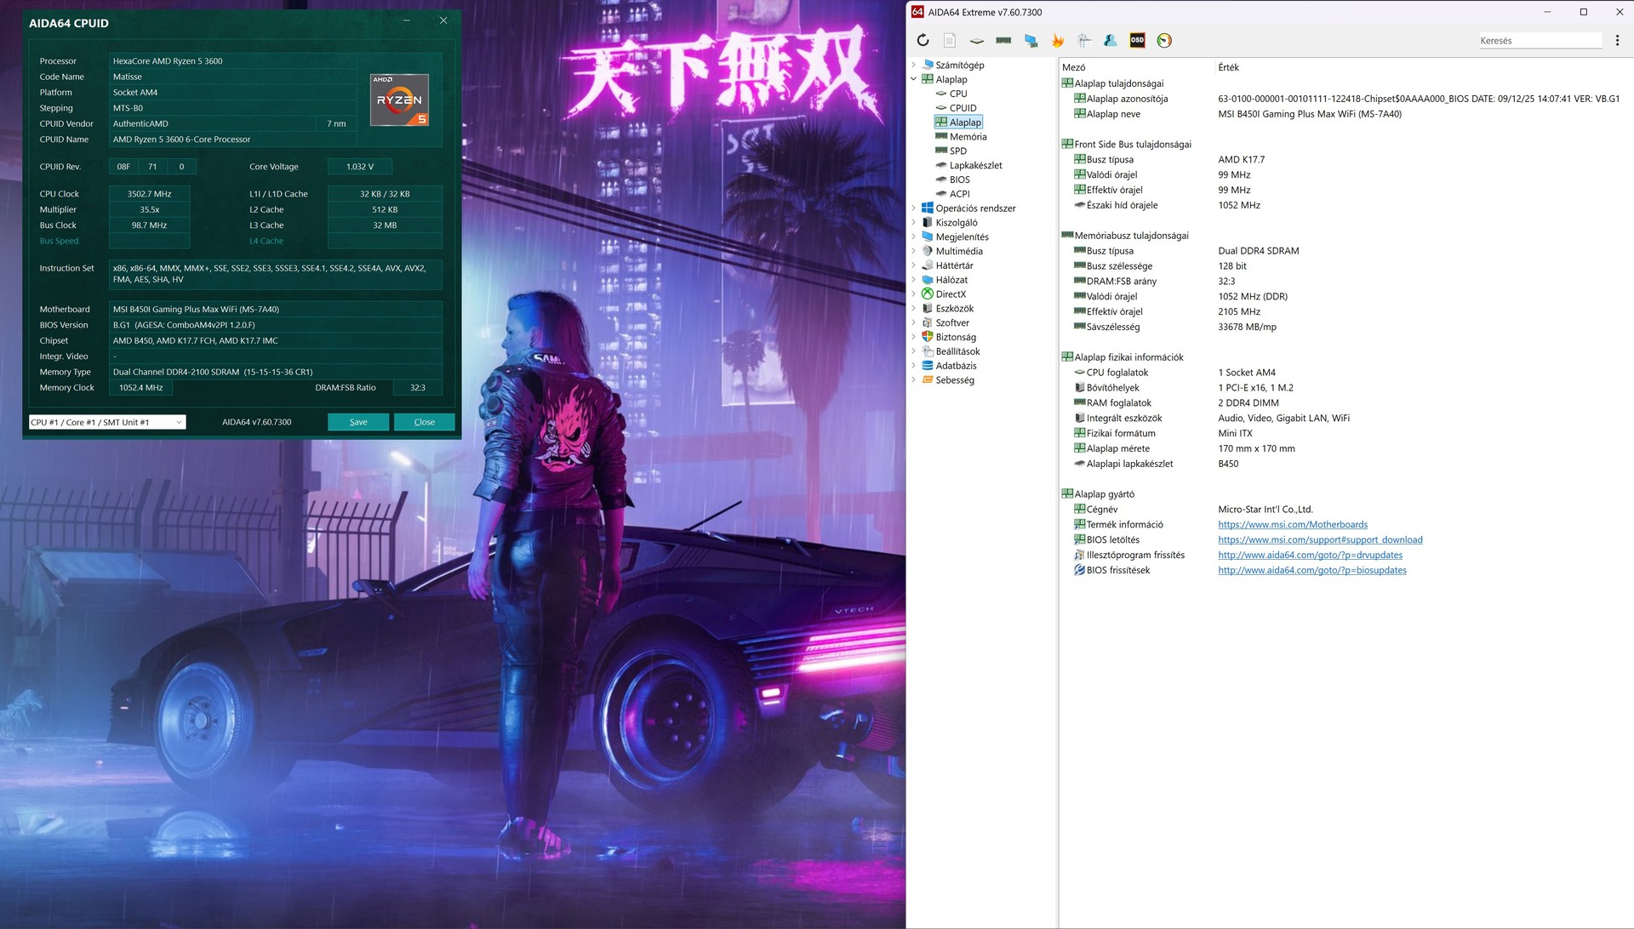Open the CPU core selector dropdown
Image resolution: width=1634 pixels, height=929 pixels.
pos(107,422)
